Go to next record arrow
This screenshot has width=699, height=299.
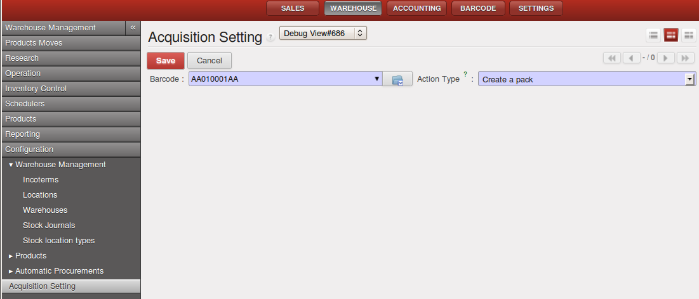(x=665, y=58)
